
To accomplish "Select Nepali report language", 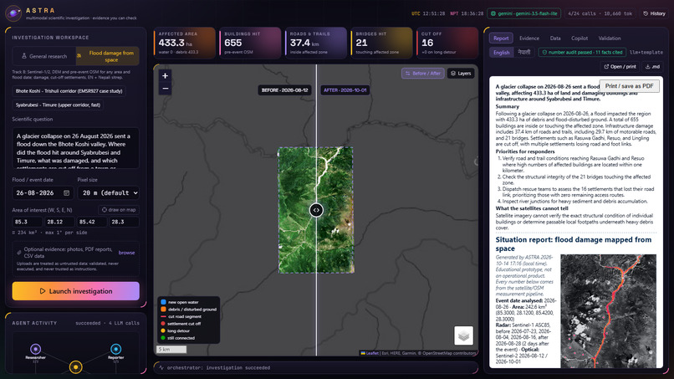I will [524, 53].
